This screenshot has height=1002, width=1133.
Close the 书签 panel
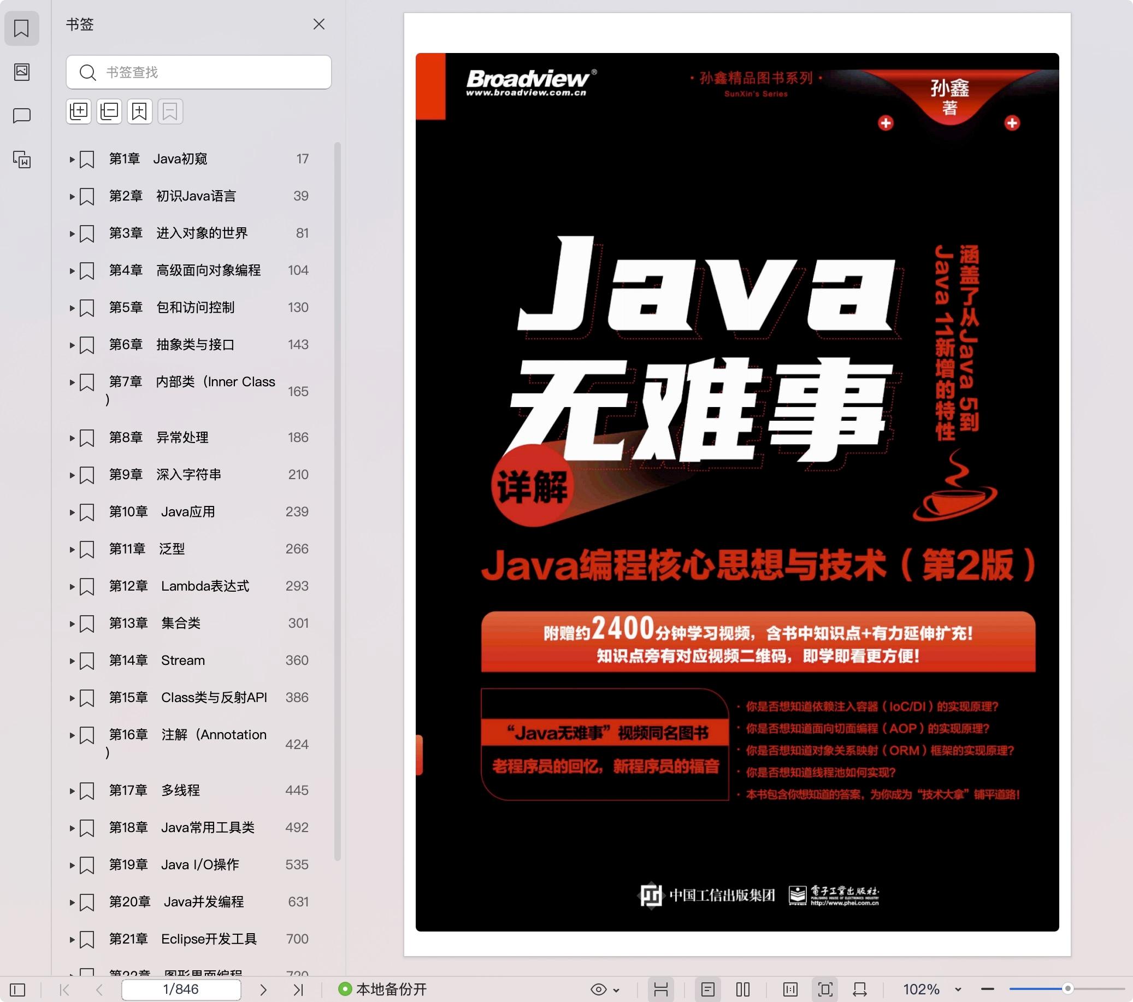click(x=318, y=24)
